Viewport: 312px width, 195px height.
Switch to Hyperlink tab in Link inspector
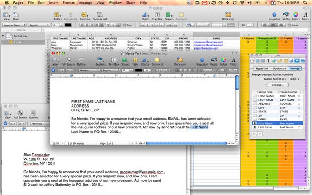pyautogui.click(x=262, y=69)
